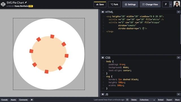
Task: Save the pen
Action: click(x=100, y=5)
